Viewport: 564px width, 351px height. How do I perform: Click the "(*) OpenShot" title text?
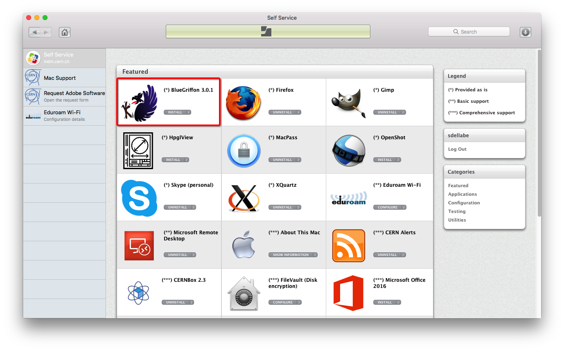[x=389, y=138]
